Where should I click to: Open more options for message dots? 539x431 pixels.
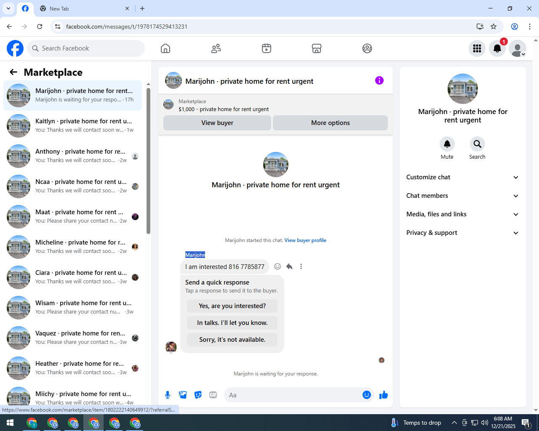pyautogui.click(x=301, y=266)
